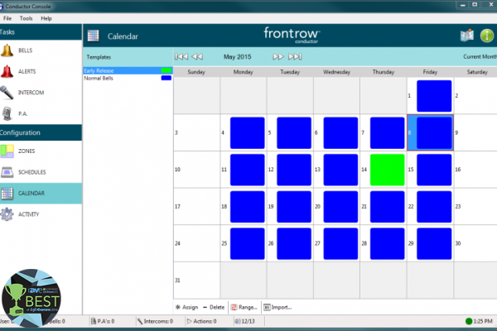Viewport: 497px width, 331px height.
Task: Click the Templates panel header
Action: pyautogui.click(x=99, y=57)
